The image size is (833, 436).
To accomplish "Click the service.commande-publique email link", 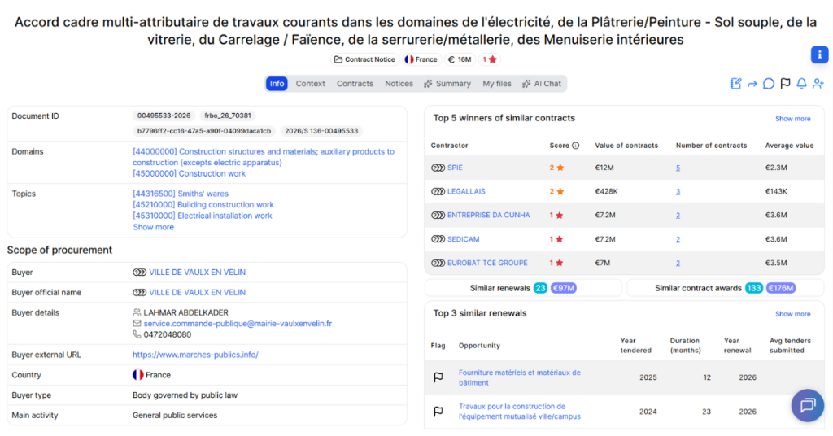I will click(238, 324).
